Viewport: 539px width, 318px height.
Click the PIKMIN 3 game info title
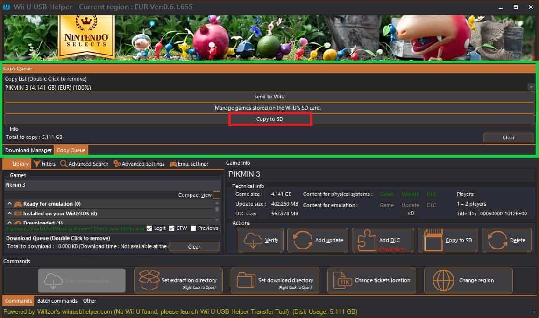[x=244, y=174]
